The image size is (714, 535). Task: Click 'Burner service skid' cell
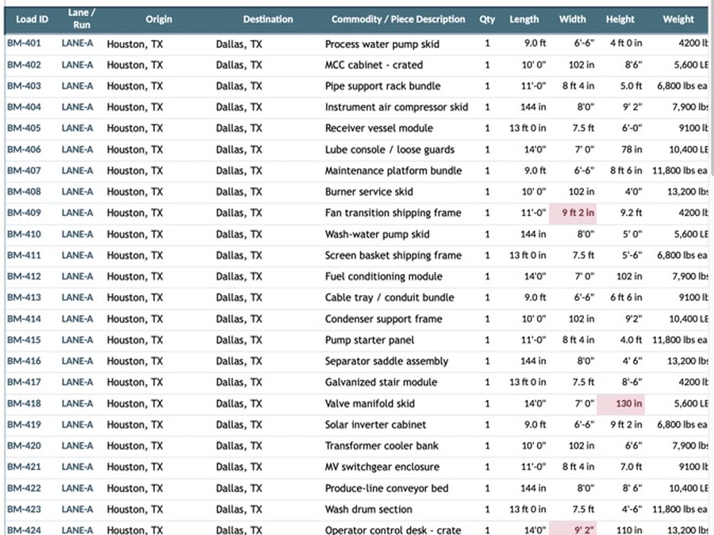coord(369,192)
